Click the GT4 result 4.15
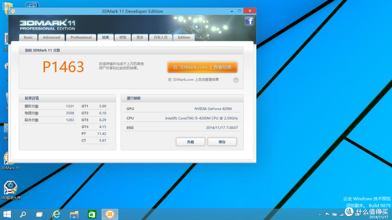 coord(103,127)
